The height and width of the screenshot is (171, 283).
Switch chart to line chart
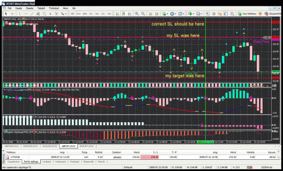tap(130, 14)
